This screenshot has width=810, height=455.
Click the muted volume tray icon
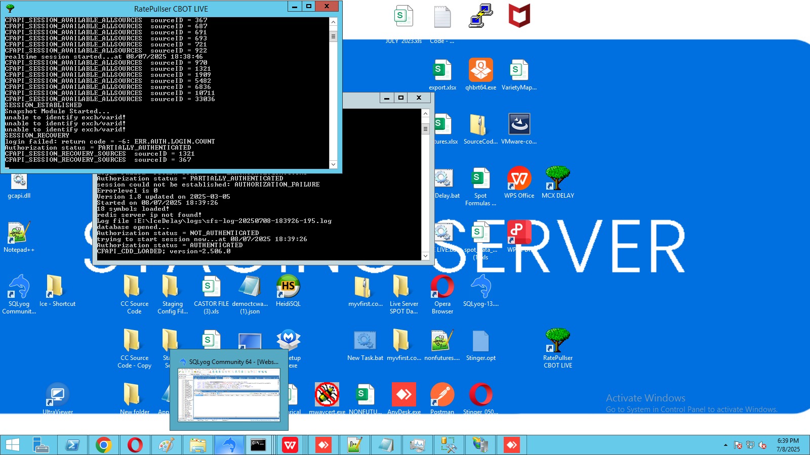[762, 445]
